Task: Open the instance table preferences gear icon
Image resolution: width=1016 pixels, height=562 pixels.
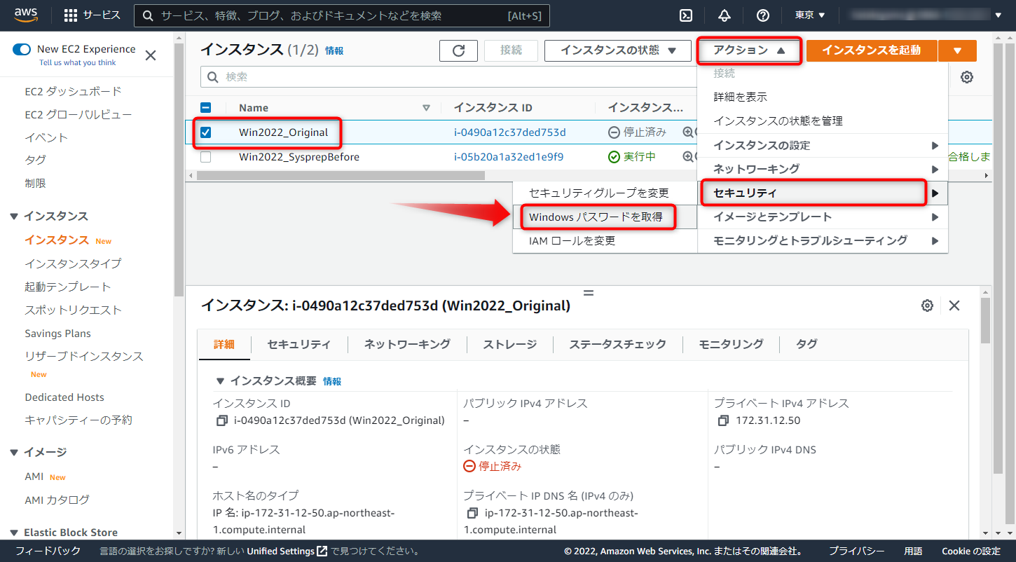Action: [967, 77]
